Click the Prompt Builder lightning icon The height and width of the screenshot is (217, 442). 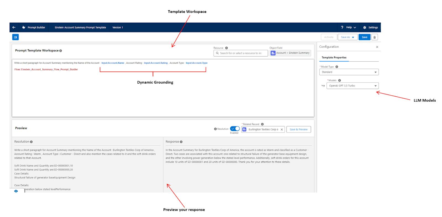point(24,28)
